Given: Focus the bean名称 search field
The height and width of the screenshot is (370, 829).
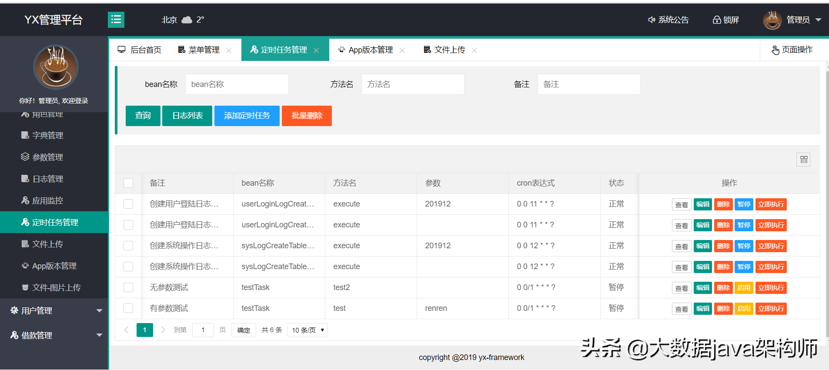Looking at the screenshot, I should [x=237, y=84].
